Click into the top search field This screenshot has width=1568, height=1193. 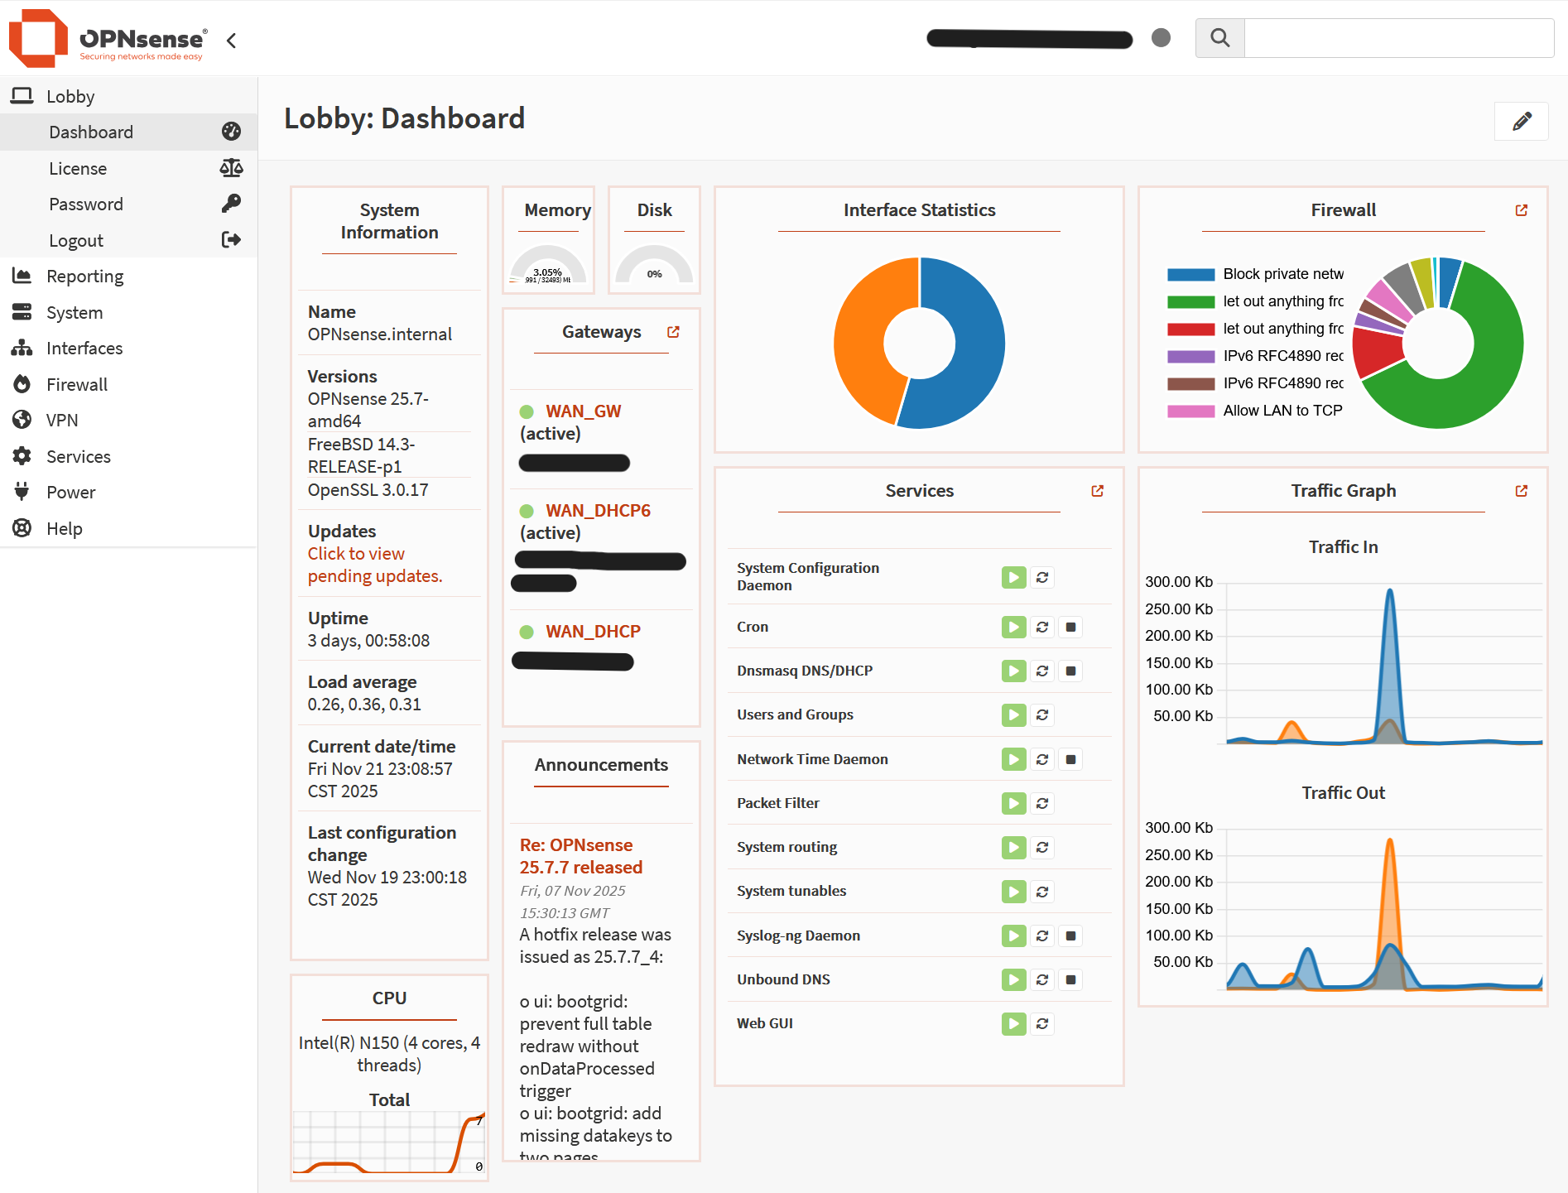[x=1397, y=38]
